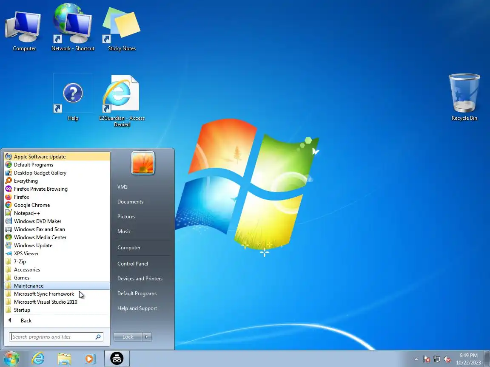The height and width of the screenshot is (367, 490).
Task: Open Help and Support
Action: point(142,308)
